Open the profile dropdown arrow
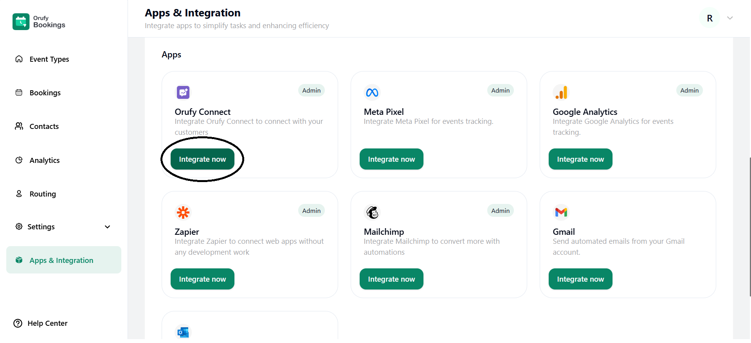Image resolution: width=751 pixels, height=343 pixels. (x=730, y=18)
